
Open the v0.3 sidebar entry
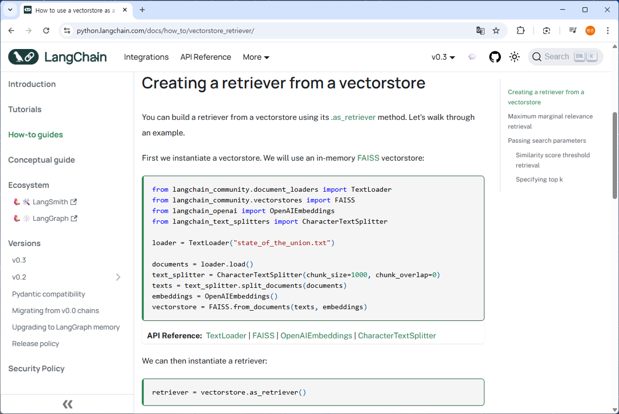tap(19, 260)
